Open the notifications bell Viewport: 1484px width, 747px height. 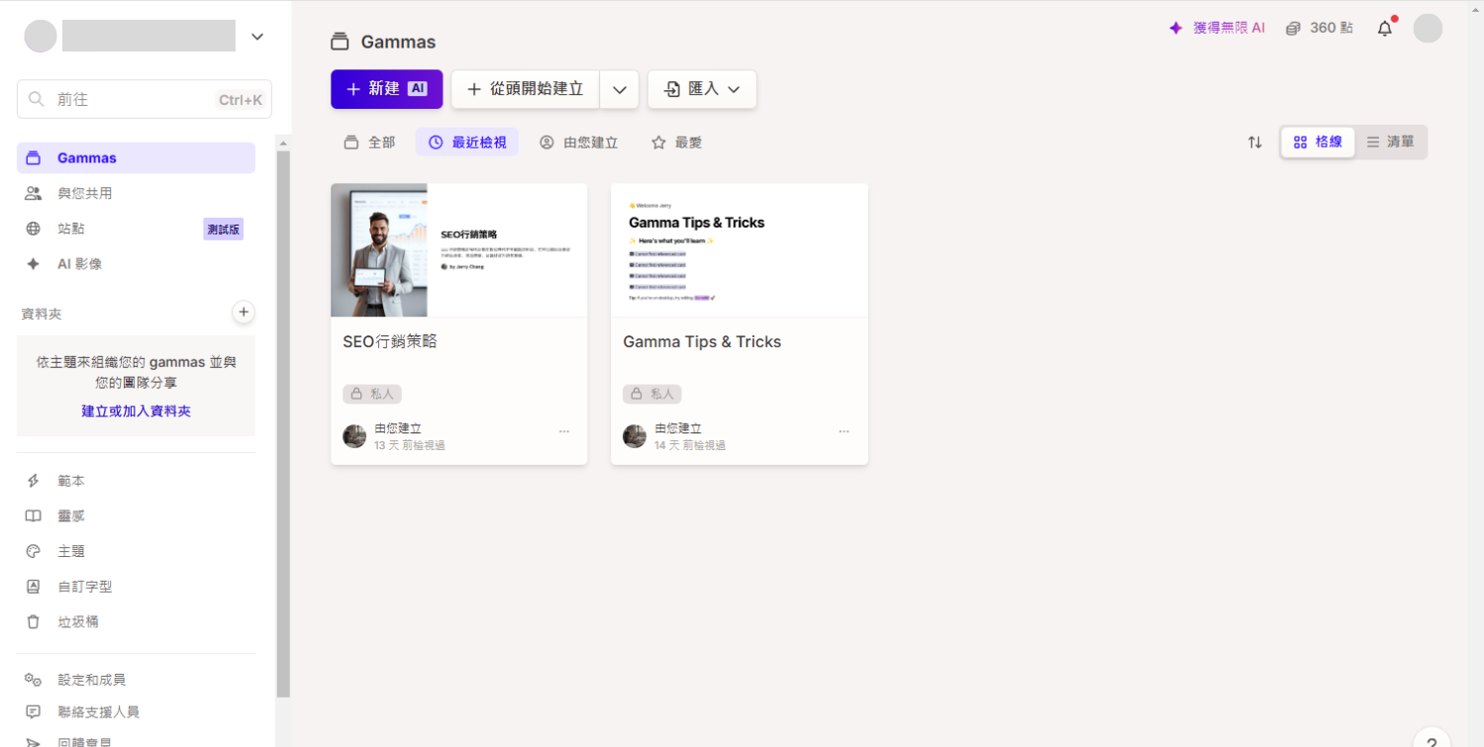click(x=1385, y=29)
